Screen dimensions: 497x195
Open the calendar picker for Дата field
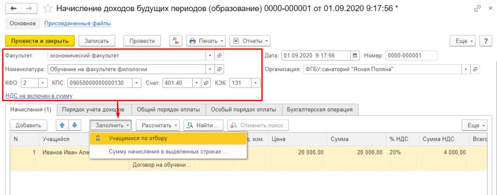coord(355,55)
